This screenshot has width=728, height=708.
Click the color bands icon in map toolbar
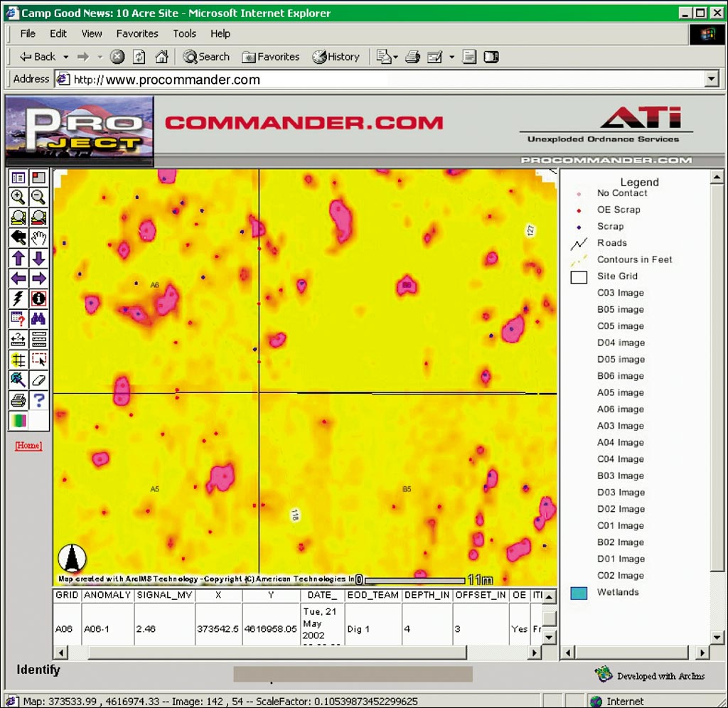pos(18,421)
